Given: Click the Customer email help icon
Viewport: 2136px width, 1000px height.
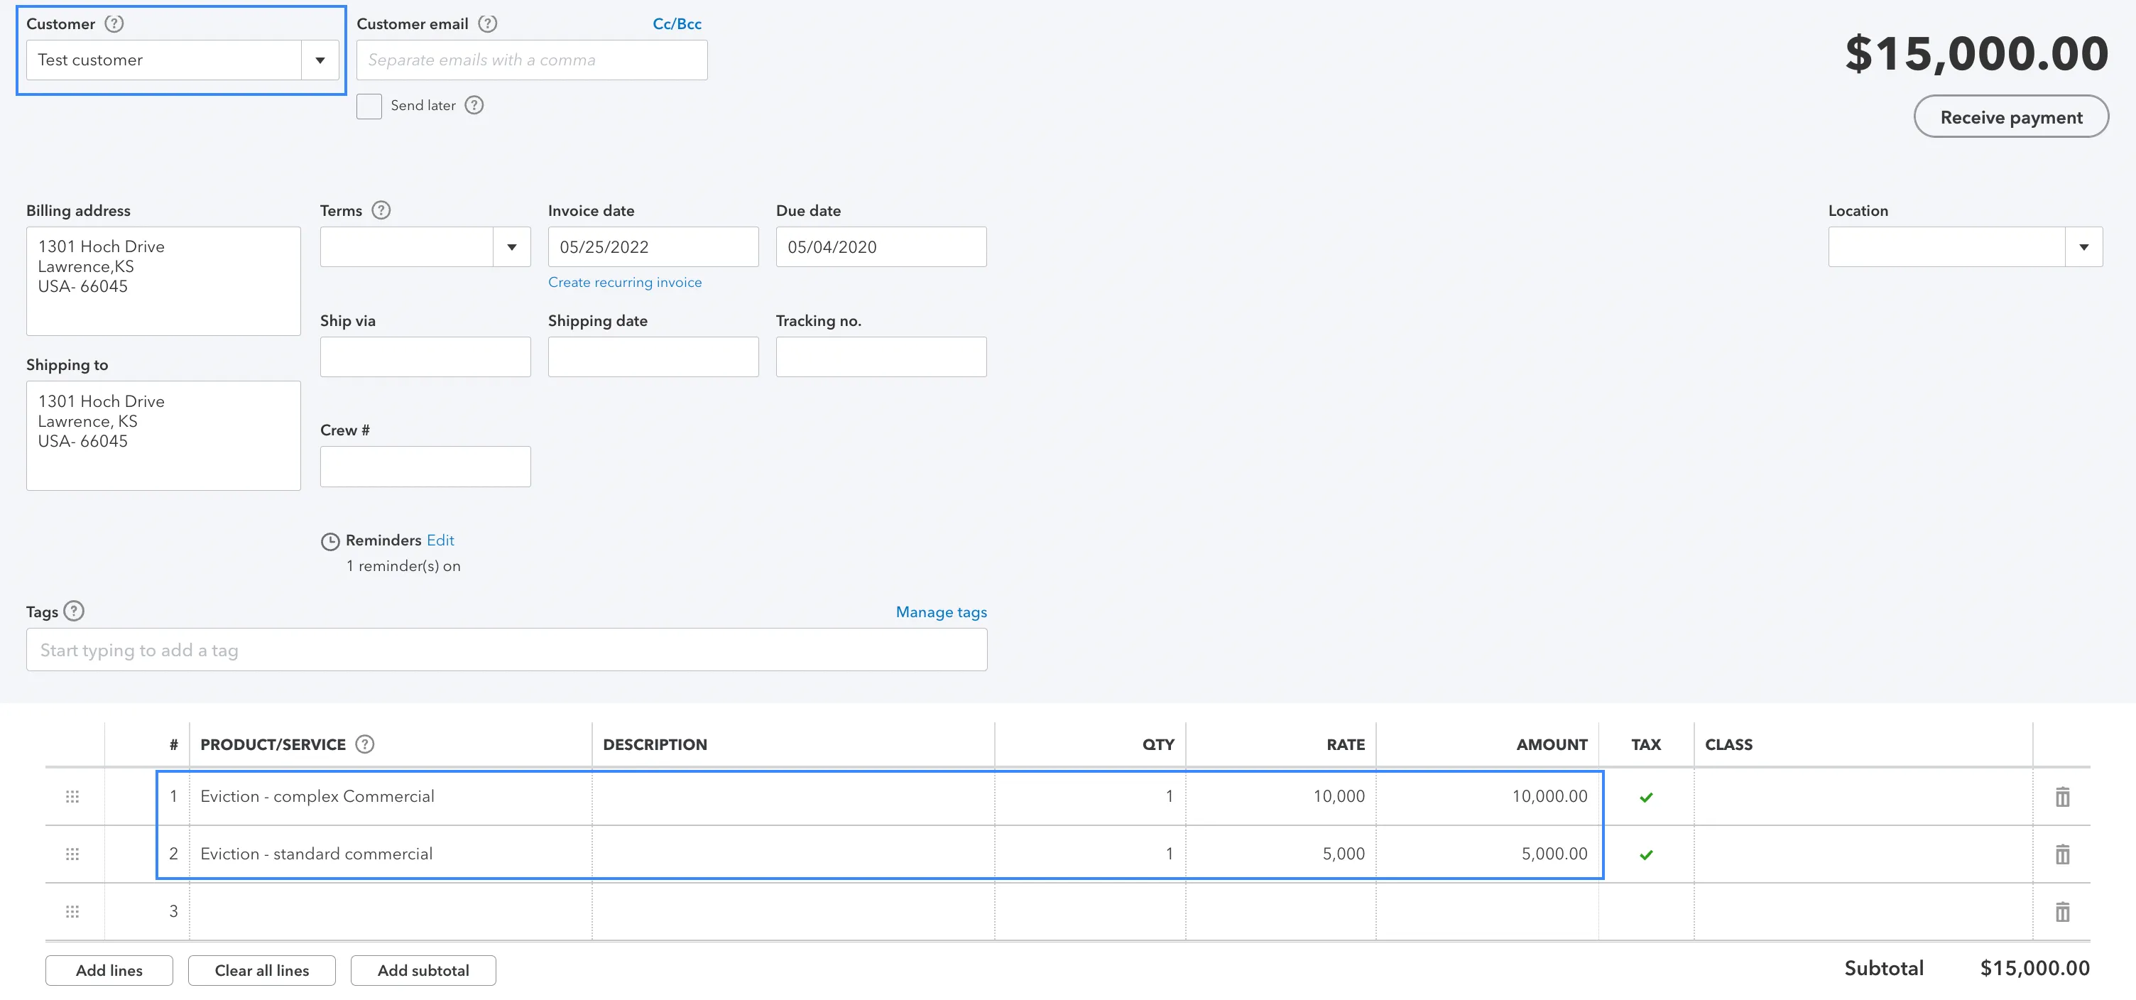Looking at the screenshot, I should (488, 23).
